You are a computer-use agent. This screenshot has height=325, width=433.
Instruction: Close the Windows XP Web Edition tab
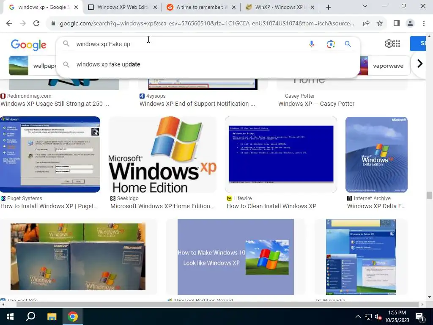coord(155,8)
